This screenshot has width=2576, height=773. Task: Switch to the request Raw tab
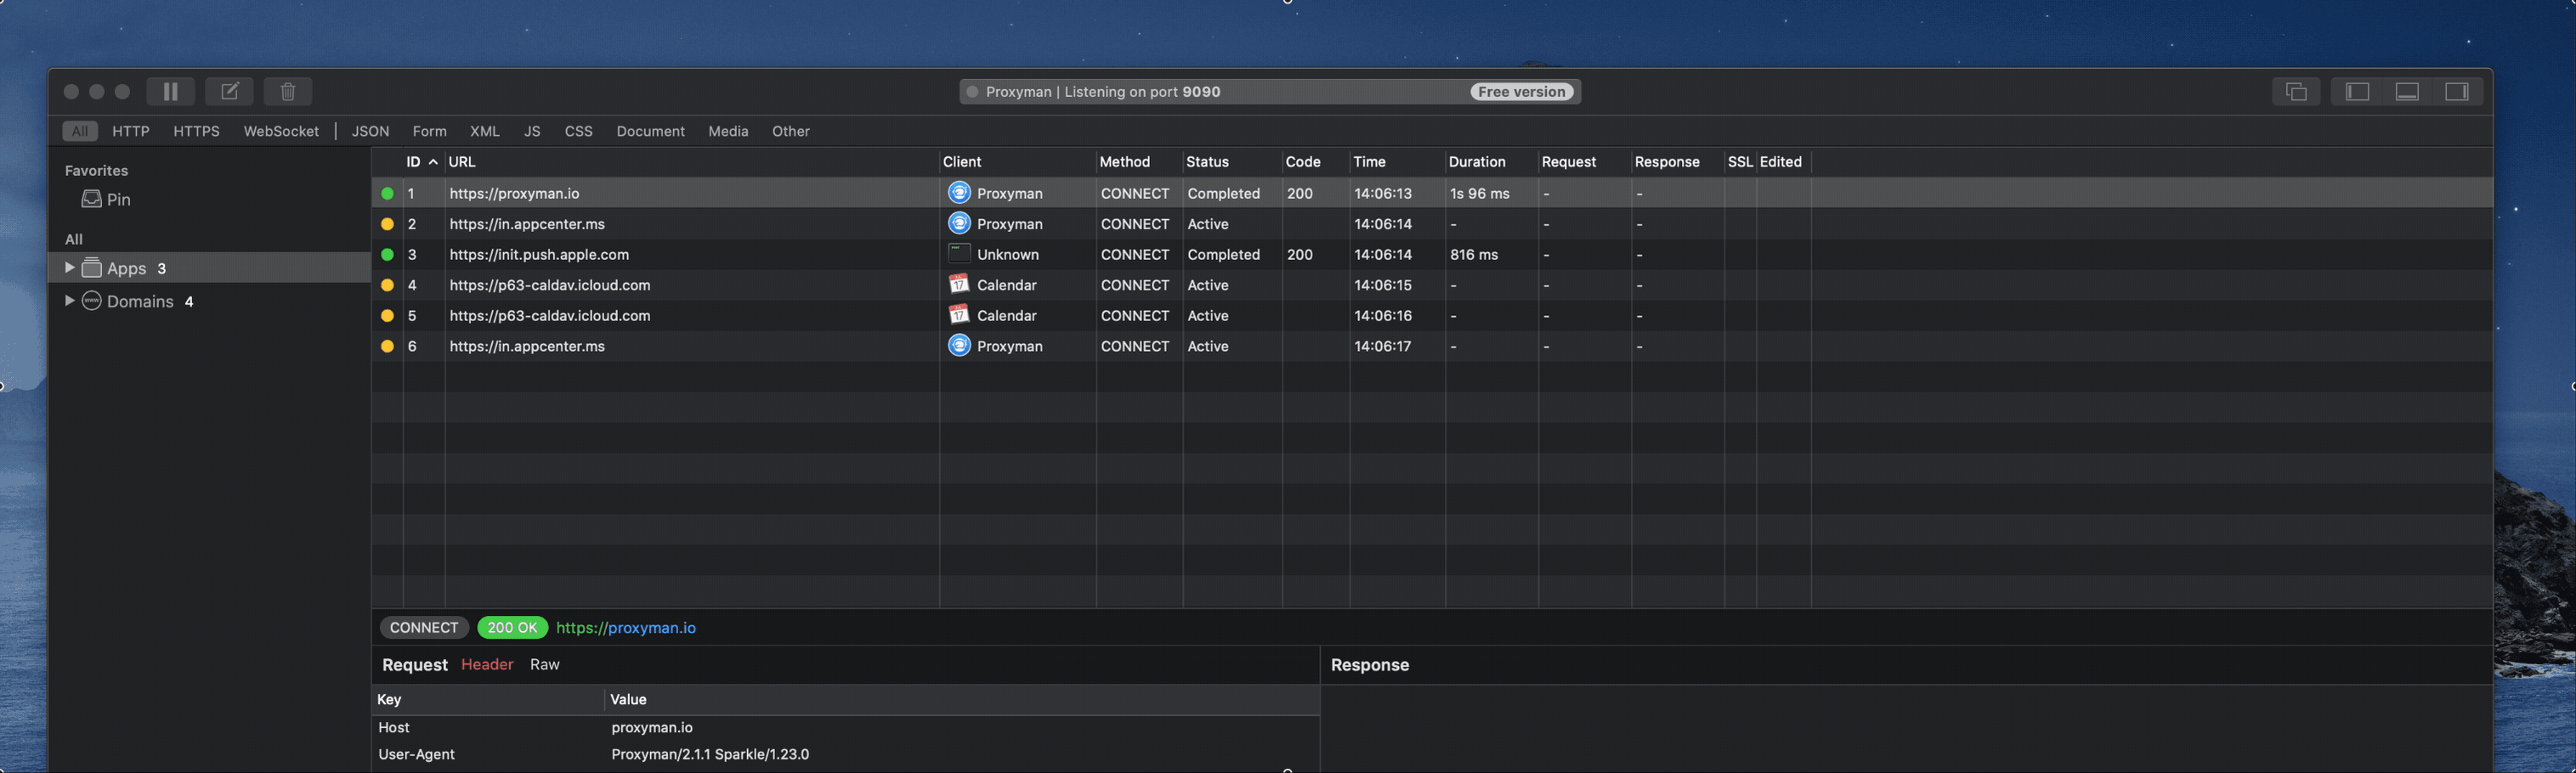544,664
